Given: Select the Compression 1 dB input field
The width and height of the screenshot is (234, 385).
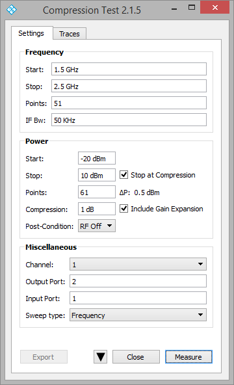Looking at the screenshot, I should point(97,209).
